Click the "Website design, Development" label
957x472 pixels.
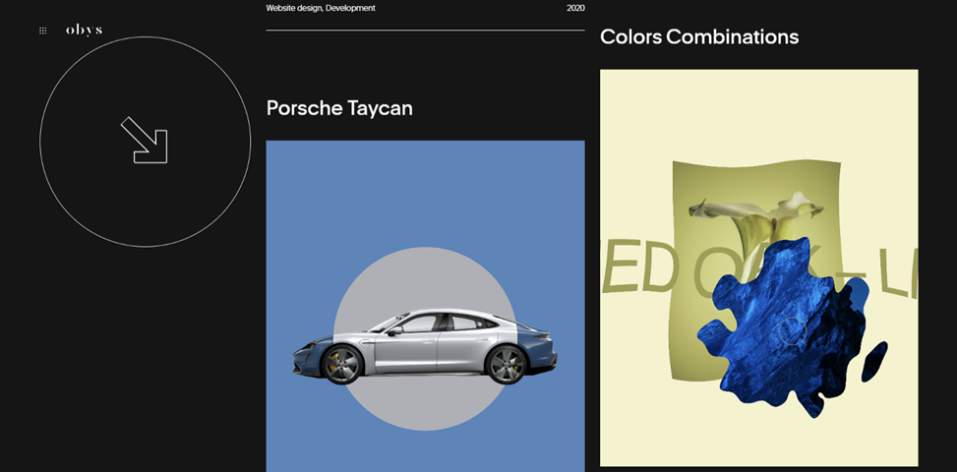click(320, 8)
